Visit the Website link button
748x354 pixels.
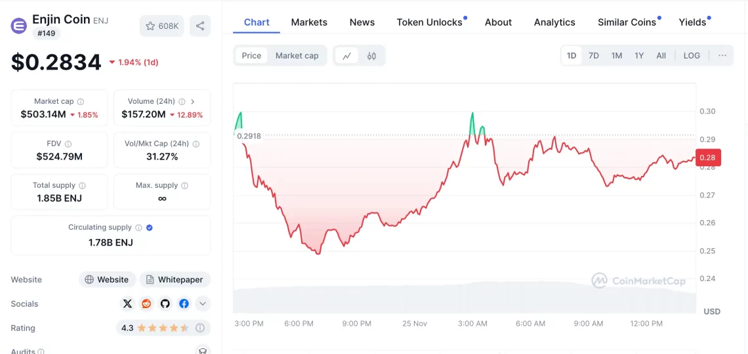coord(108,280)
